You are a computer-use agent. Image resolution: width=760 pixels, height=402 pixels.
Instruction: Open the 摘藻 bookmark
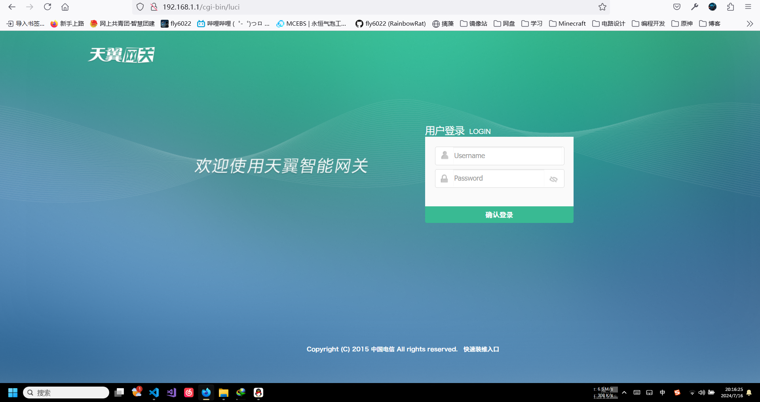click(x=443, y=24)
